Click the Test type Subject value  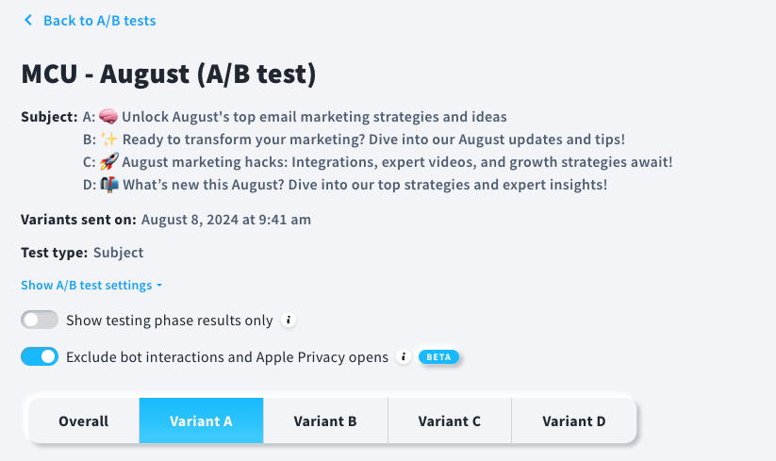tap(118, 253)
